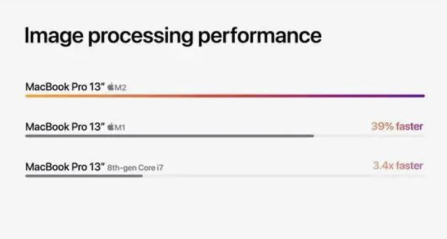
Task: Click the 39% faster text
Action: point(397,126)
